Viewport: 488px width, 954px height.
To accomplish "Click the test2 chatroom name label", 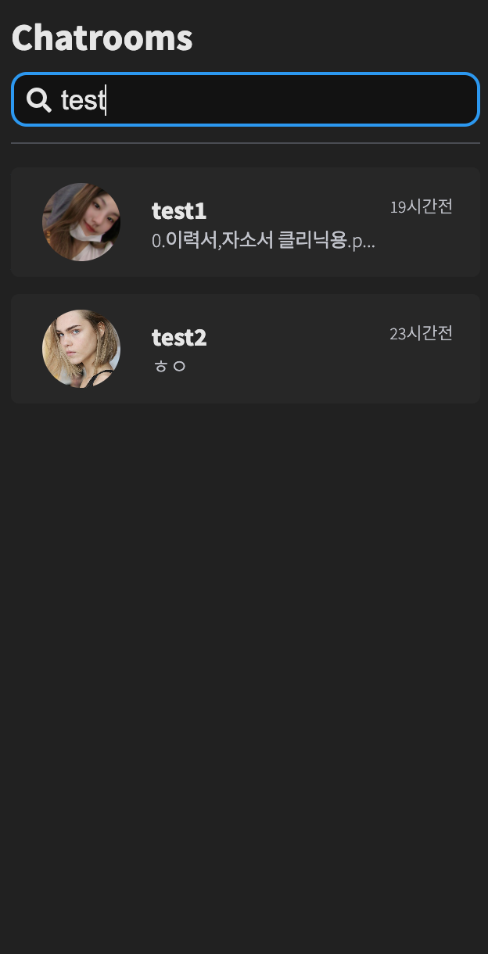I will pyautogui.click(x=179, y=338).
